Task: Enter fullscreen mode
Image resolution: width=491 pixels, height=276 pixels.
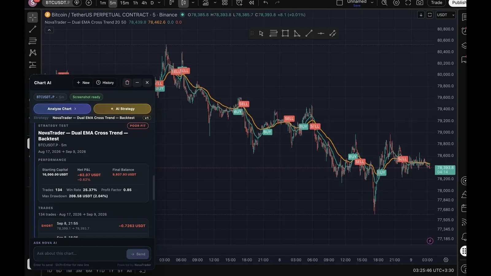Action: tap(408, 3)
